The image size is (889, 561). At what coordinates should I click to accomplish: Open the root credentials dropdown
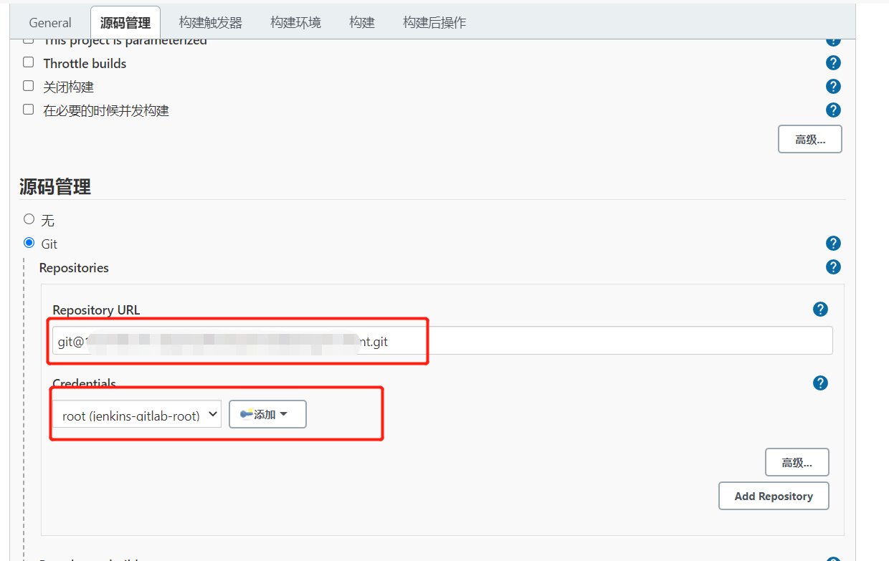[136, 415]
